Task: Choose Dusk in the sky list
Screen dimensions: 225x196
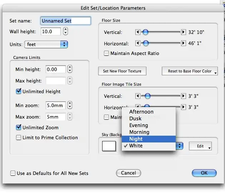Action: click(135, 119)
